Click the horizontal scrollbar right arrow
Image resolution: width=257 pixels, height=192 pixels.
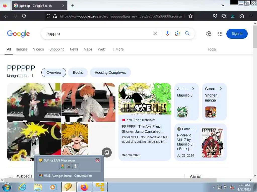pyautogui.click(x=251, y=180)
